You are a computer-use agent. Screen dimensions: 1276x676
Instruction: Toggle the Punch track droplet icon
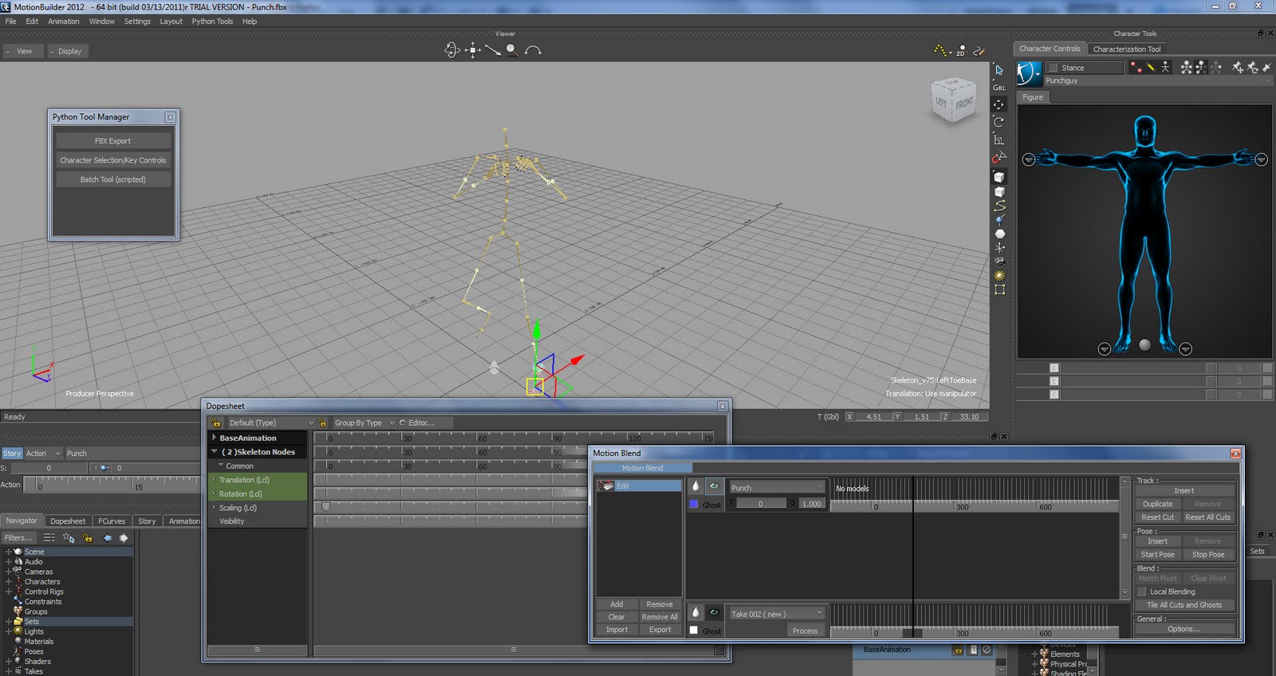(695, 485)
